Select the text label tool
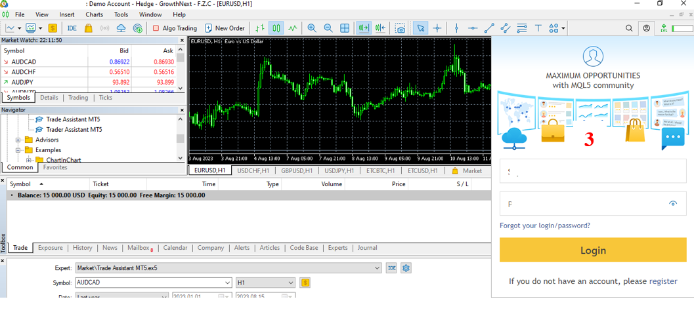 [x=538, y=28]
